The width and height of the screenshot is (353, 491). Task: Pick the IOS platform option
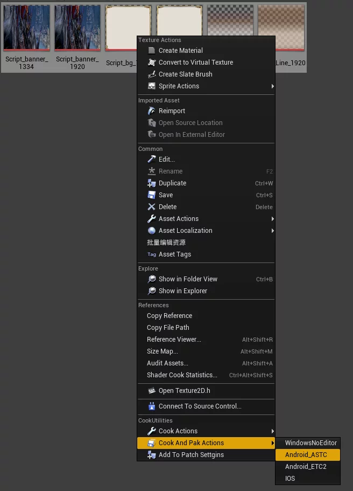click(290, 479)
